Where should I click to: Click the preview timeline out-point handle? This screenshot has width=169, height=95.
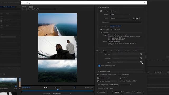pos(93,92)
